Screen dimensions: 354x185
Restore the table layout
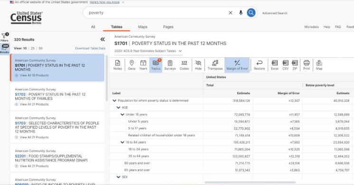coord(259,65)
